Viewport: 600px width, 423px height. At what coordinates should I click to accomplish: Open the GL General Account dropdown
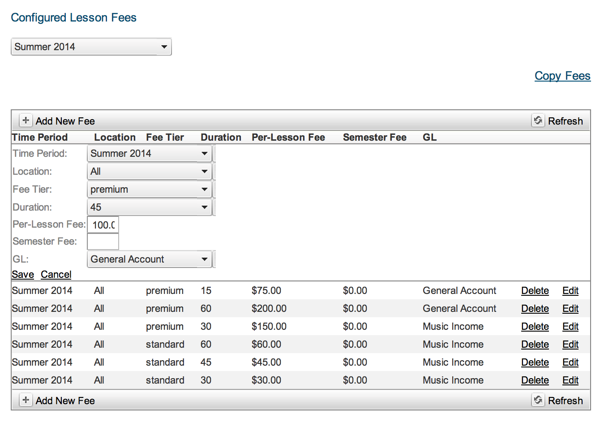pyautogui.click(x=149, y=259)
